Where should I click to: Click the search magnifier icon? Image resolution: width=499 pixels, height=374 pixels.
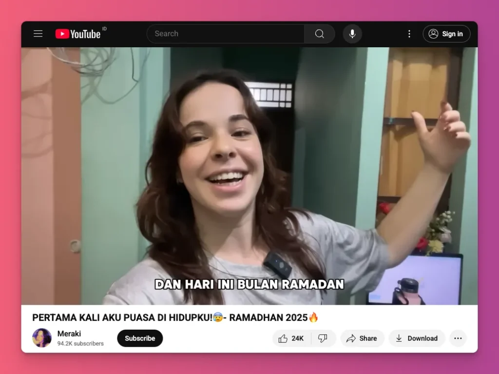click(x=319, y=34)
